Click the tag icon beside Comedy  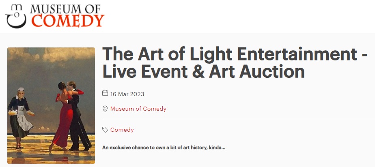[x=105, y=130]
